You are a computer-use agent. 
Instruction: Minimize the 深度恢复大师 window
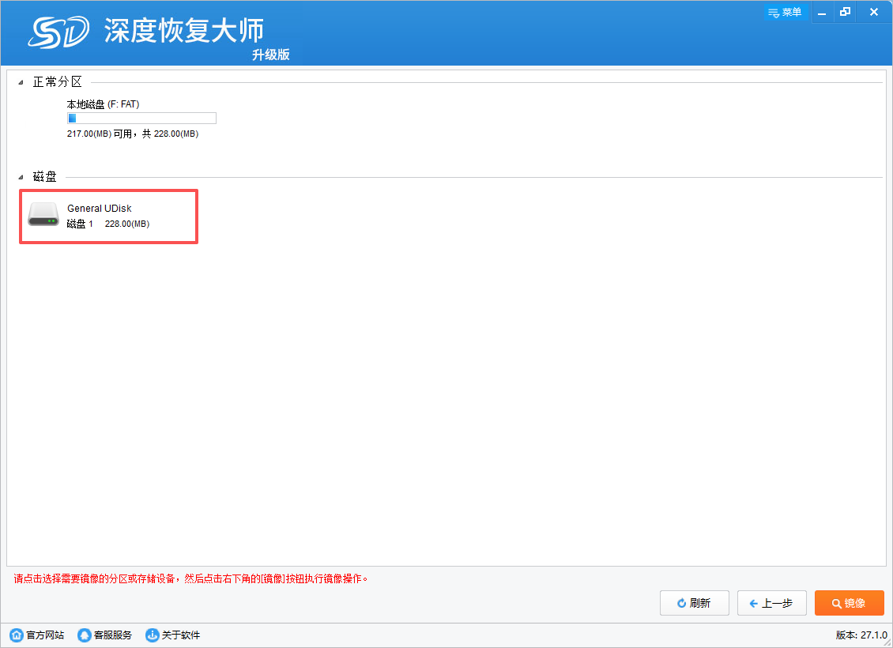pos(823,13)
